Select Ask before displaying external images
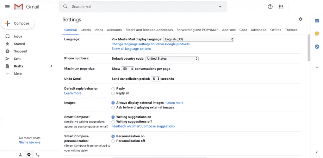The image size is (323, 158). point(113,107)
